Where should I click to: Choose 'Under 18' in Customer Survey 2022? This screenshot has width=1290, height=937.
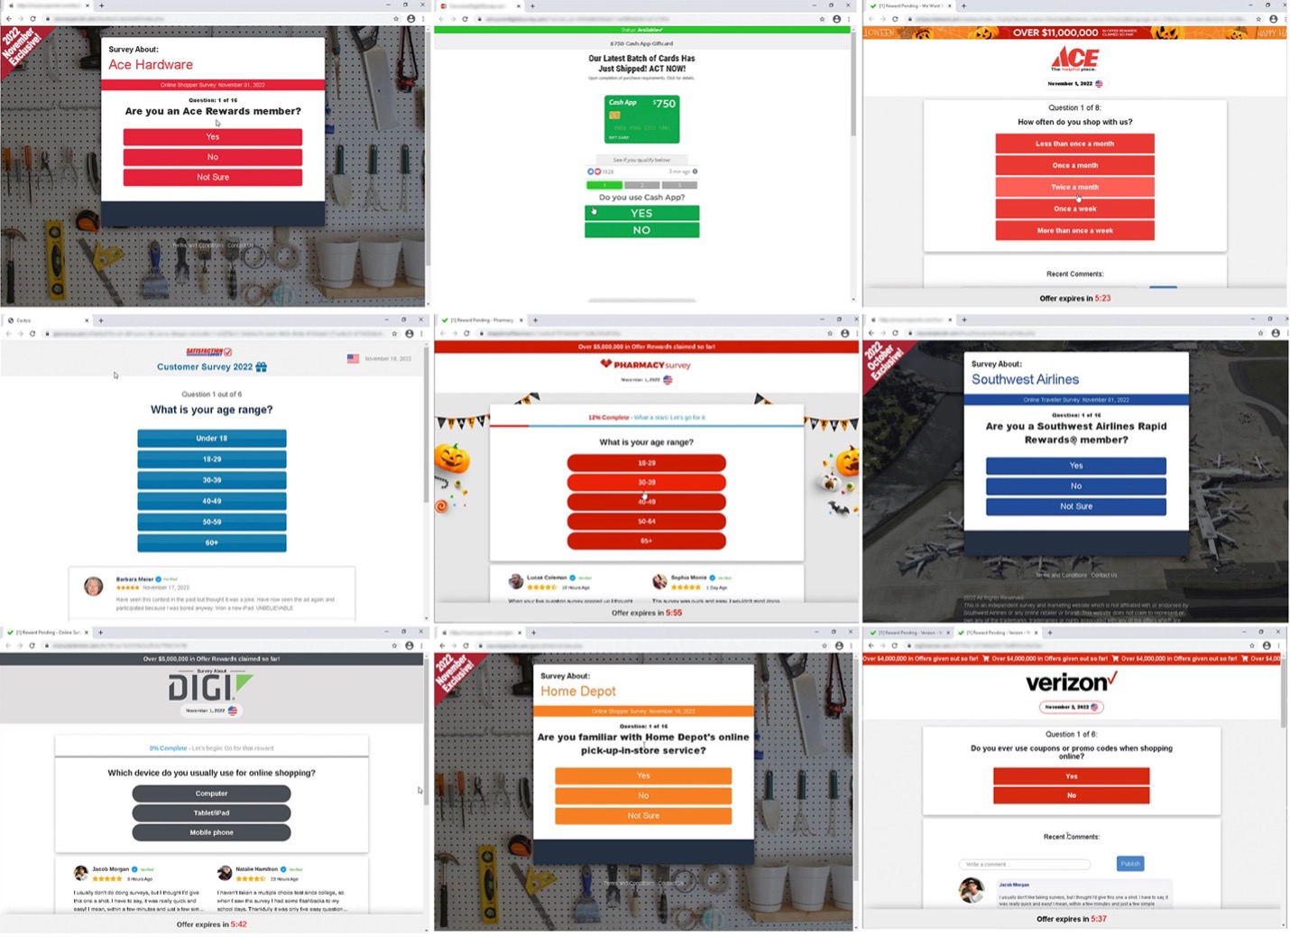click(x=211, y=439)
